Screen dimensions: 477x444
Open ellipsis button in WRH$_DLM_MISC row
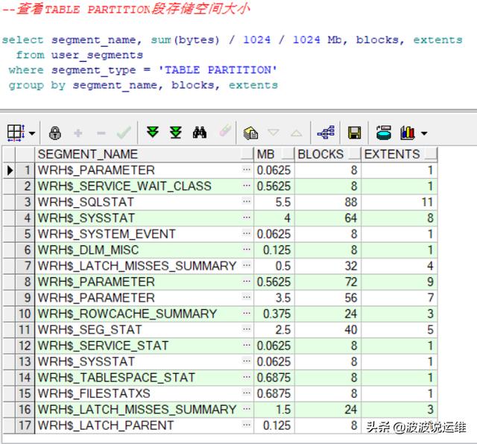[247, 249]
